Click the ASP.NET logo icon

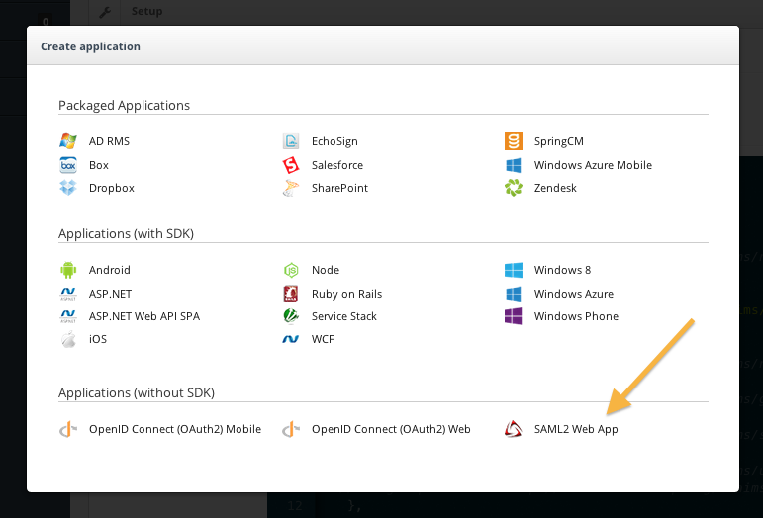(68, 294)
